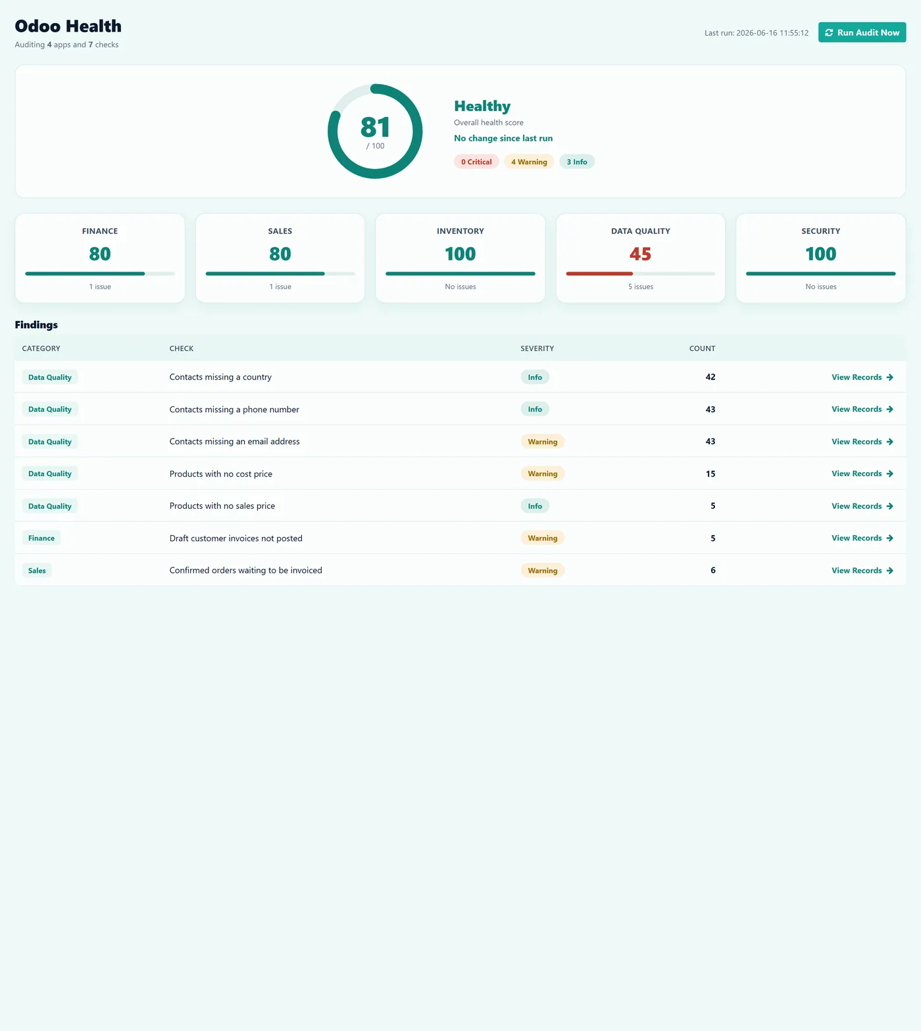Open View Records for Draft customer invoices not posted

click(862, 538)
